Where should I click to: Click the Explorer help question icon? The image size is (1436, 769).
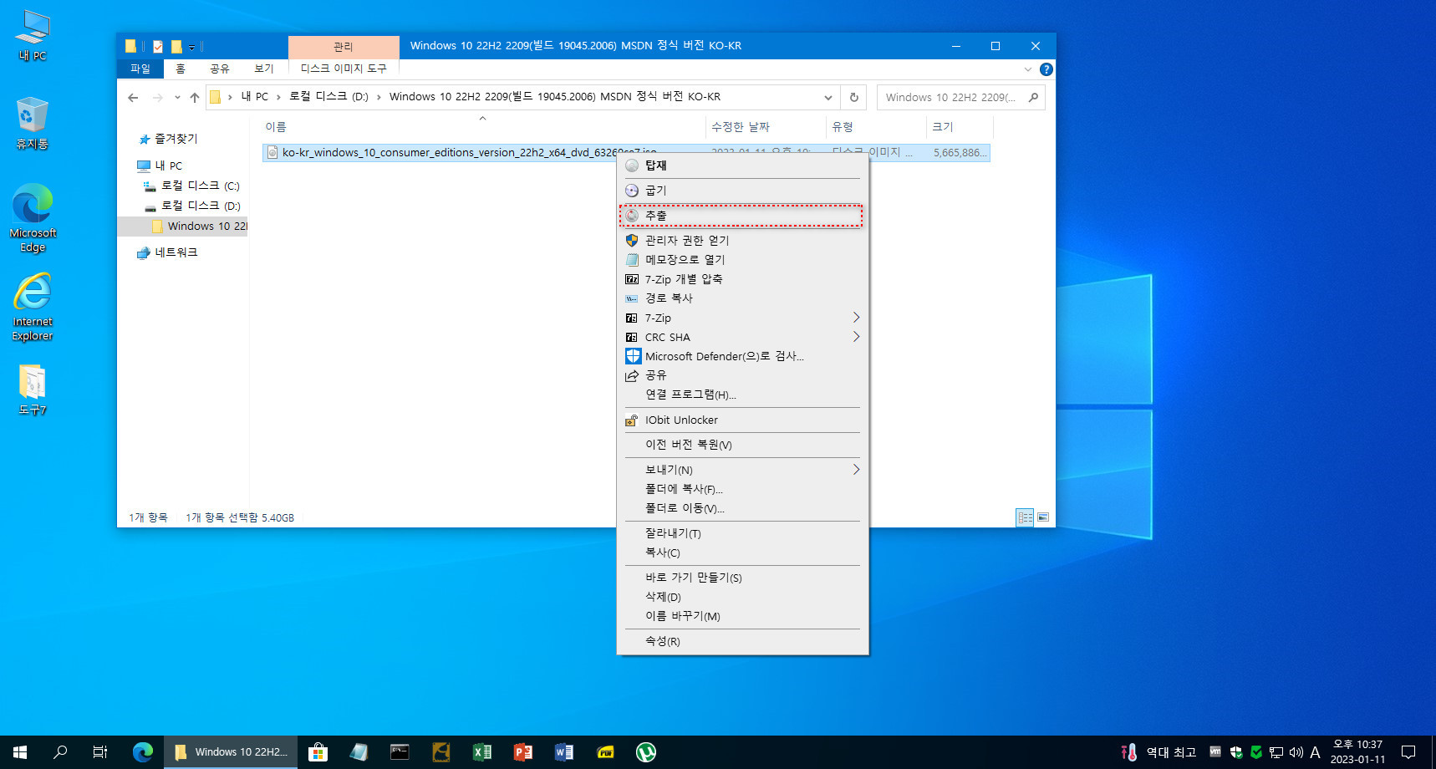[x=1046, y=69]
